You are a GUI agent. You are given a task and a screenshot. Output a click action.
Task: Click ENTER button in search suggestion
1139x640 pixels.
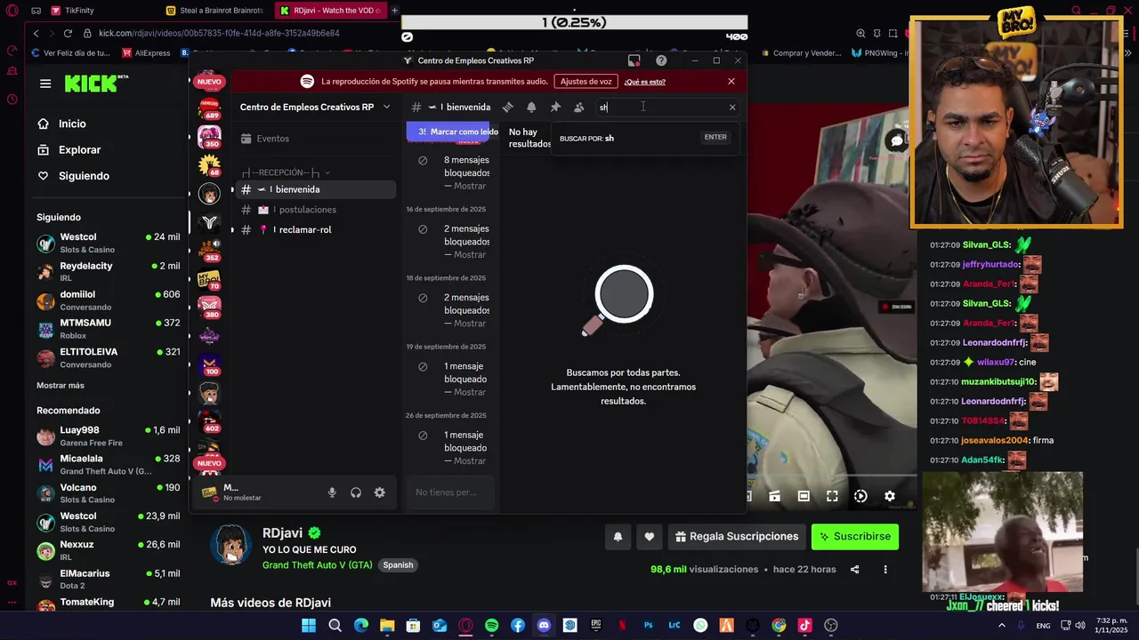(715, 137)
